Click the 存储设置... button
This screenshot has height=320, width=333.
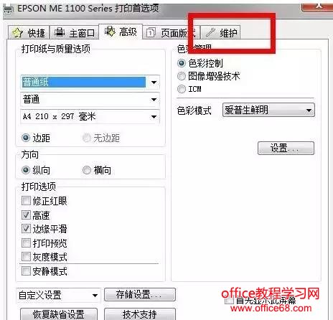pos(140,294)
